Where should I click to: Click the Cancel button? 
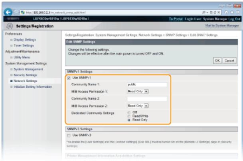coord(229,61)
